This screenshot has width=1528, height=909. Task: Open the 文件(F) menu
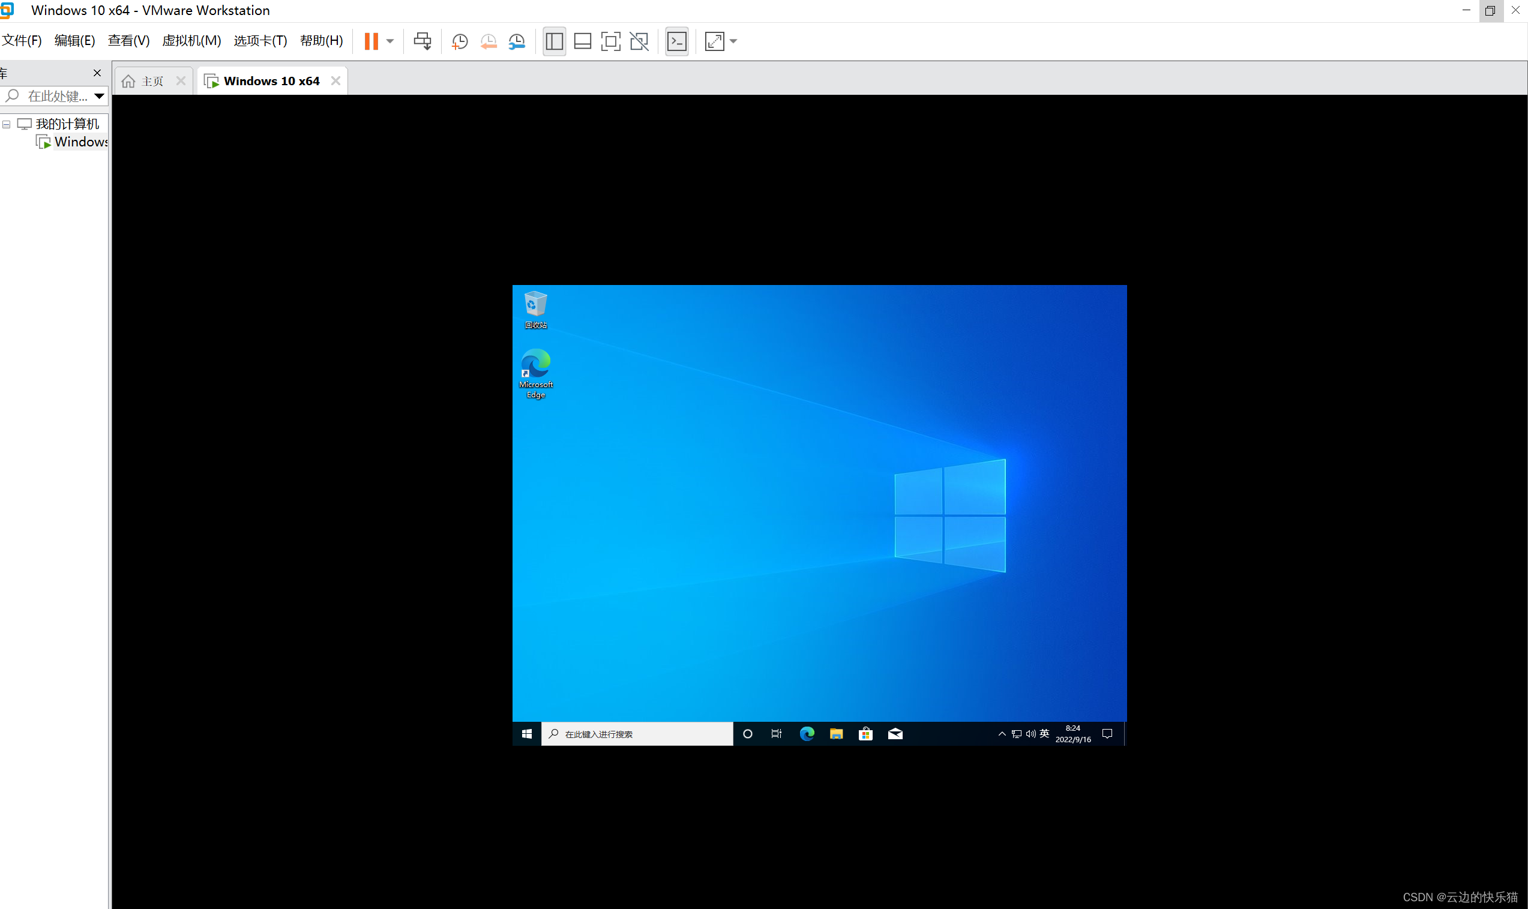tap(22, 40)
